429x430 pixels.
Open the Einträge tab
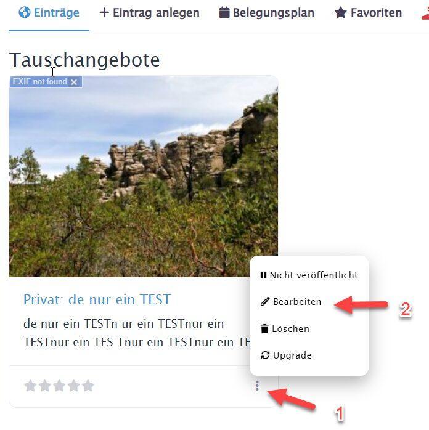coord(49,13)
